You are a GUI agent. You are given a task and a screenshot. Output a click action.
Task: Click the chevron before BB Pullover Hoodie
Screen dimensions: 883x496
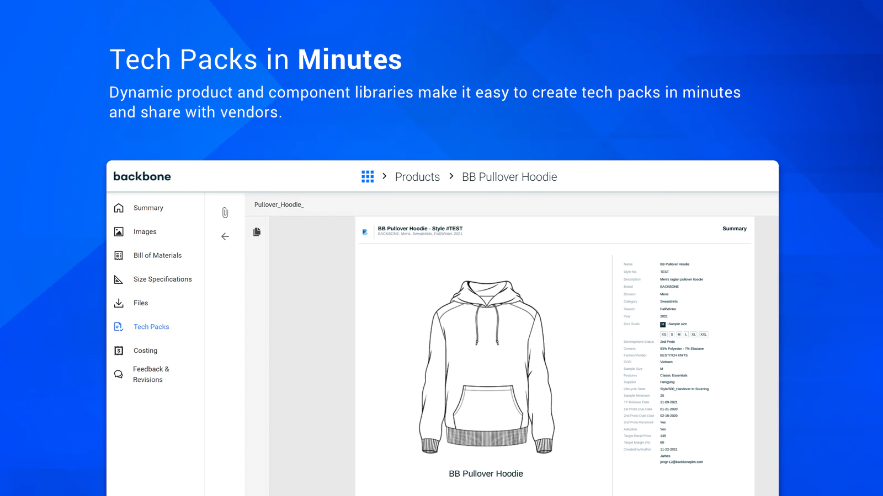point(451,176)
